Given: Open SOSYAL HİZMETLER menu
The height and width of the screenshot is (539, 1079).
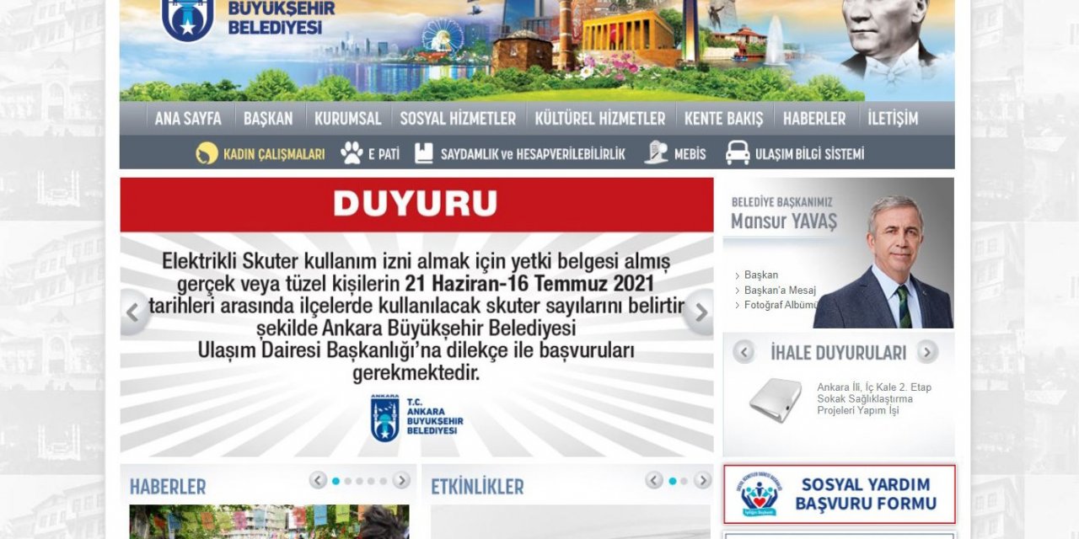Looking at the screenshot, I should click(x=458, y=119).
